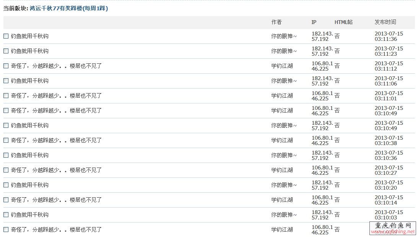Click HTML帖 value 否 in 03:10:14 row
Image resolution: width=418 pixels, height=237 pixels.
click(x=337, y=200)
